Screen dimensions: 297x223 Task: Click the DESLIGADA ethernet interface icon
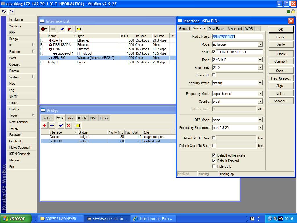(50, 45)
